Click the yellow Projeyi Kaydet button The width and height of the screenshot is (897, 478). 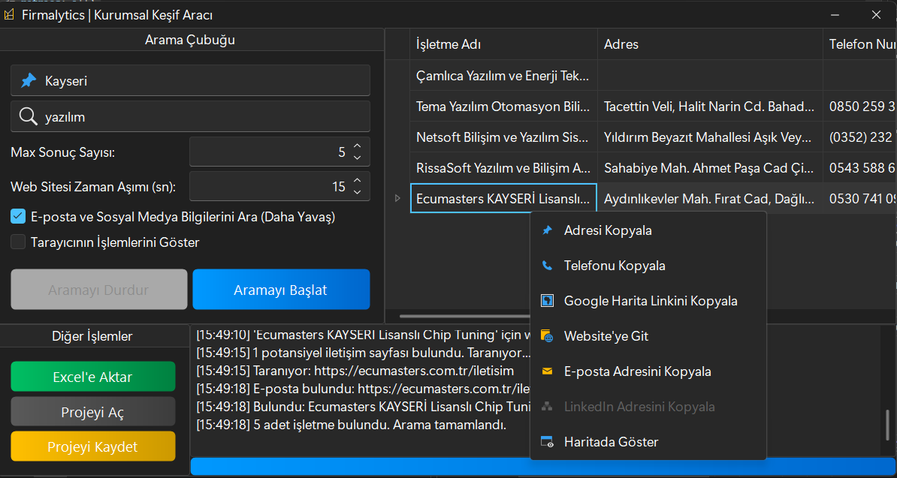pyautogui.click(x=92, y=446)
